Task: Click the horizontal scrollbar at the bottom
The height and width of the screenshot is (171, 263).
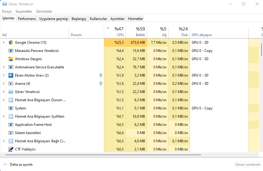Action: pyautogui.click(x=103, y=154)
